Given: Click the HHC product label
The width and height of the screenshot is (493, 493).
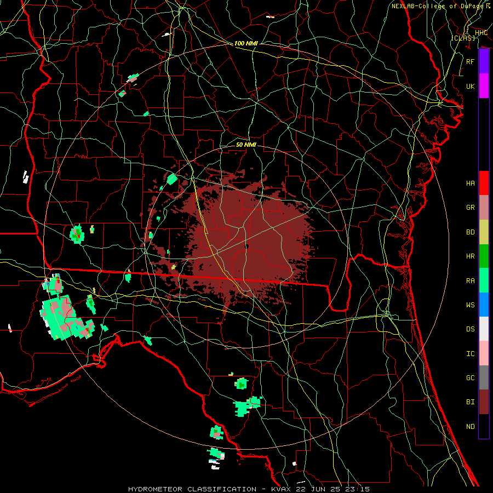Looking at the screenshot, I should 481,33.
